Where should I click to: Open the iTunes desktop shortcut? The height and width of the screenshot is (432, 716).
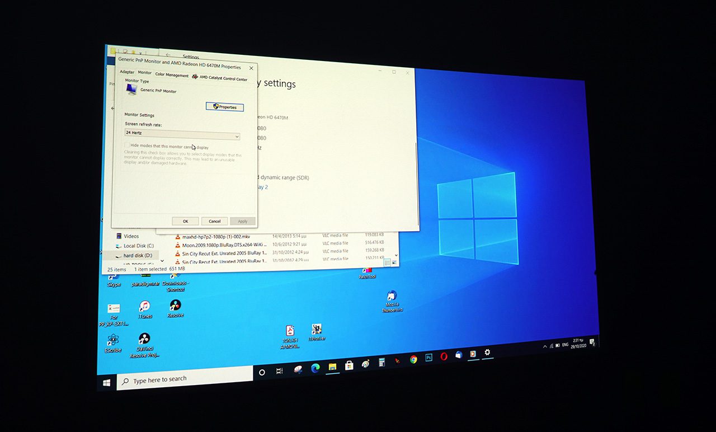pos(144,307)
